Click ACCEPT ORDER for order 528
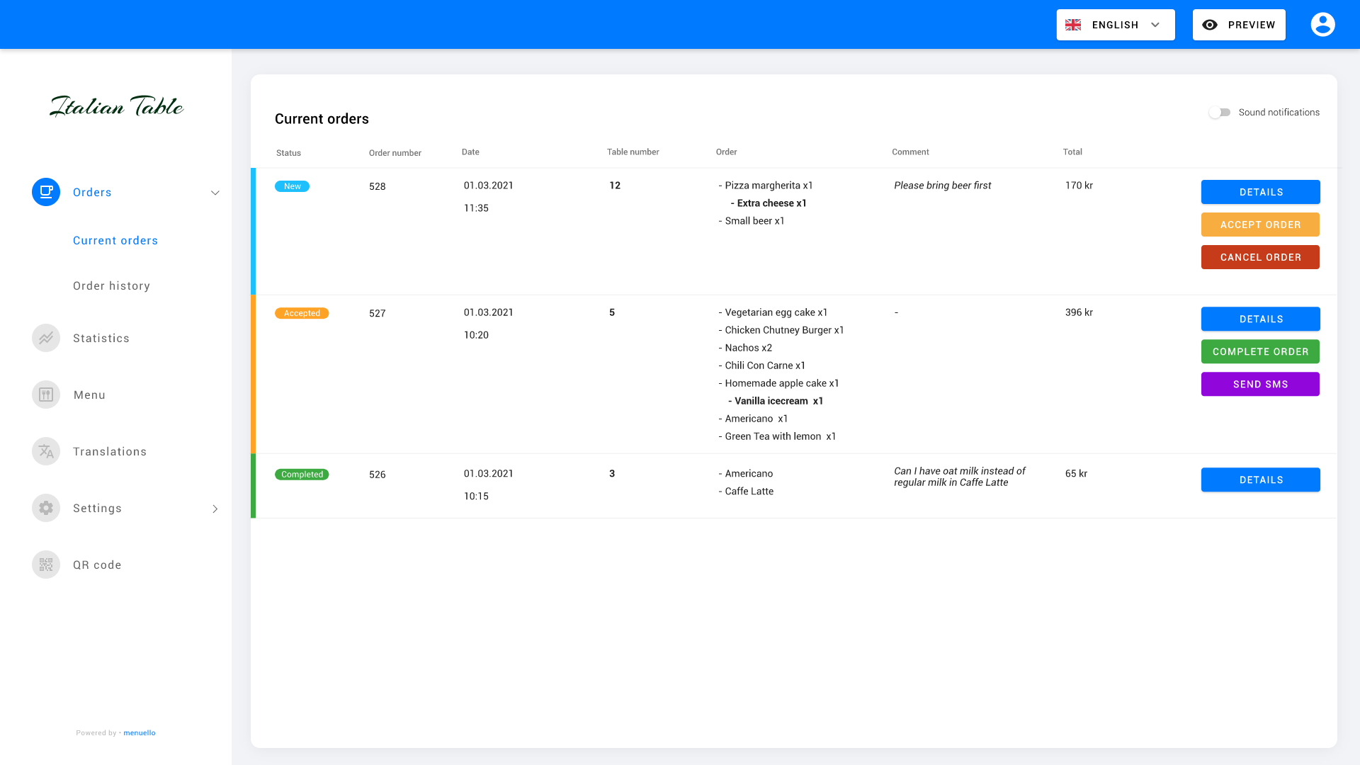 coord(1260,224)
